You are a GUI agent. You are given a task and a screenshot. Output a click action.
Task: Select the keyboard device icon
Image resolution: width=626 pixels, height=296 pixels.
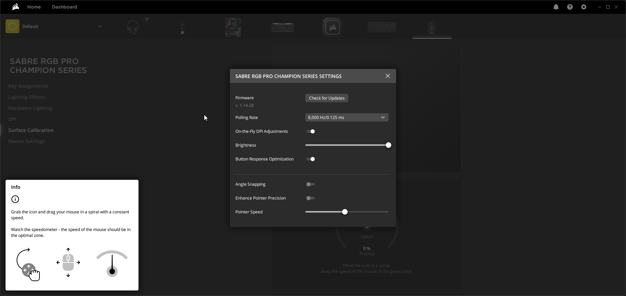[x=382, y=27]
